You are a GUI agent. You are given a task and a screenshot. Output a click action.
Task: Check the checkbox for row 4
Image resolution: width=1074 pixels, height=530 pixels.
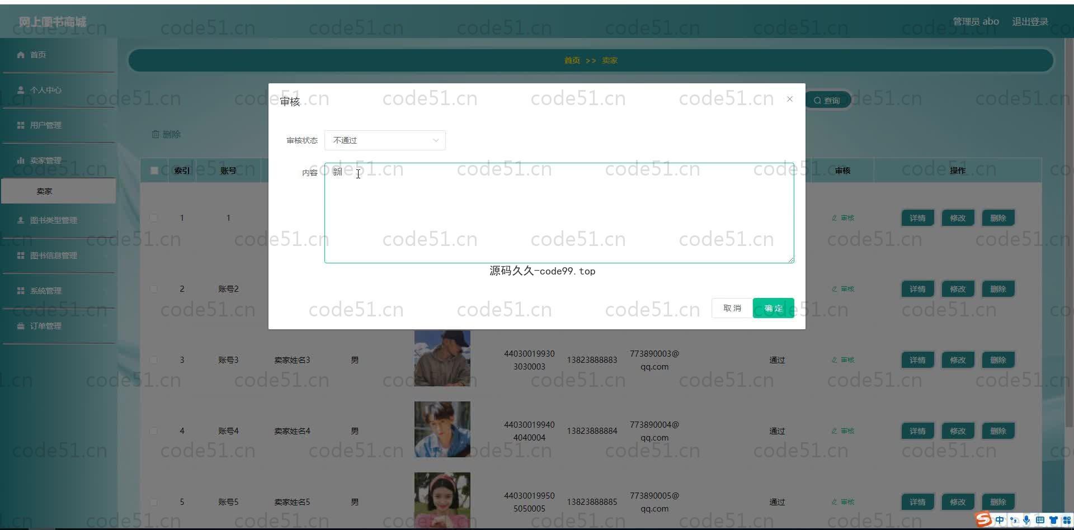click(x=154, y=431)
